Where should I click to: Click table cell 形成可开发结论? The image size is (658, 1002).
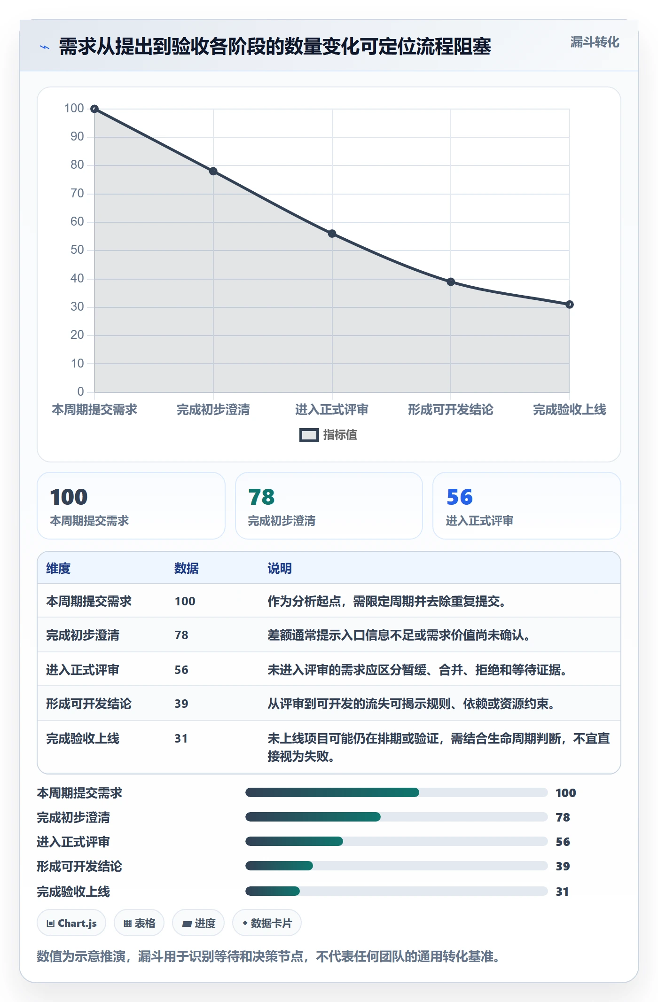(x=89, y=704)
